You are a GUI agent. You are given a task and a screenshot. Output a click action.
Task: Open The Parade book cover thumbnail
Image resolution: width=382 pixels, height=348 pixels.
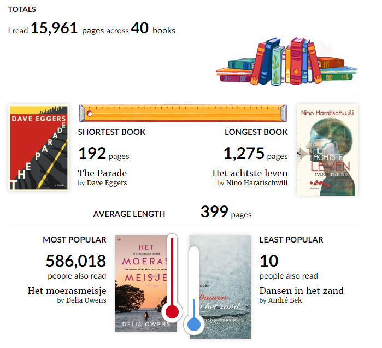click(x=39, y=148)
